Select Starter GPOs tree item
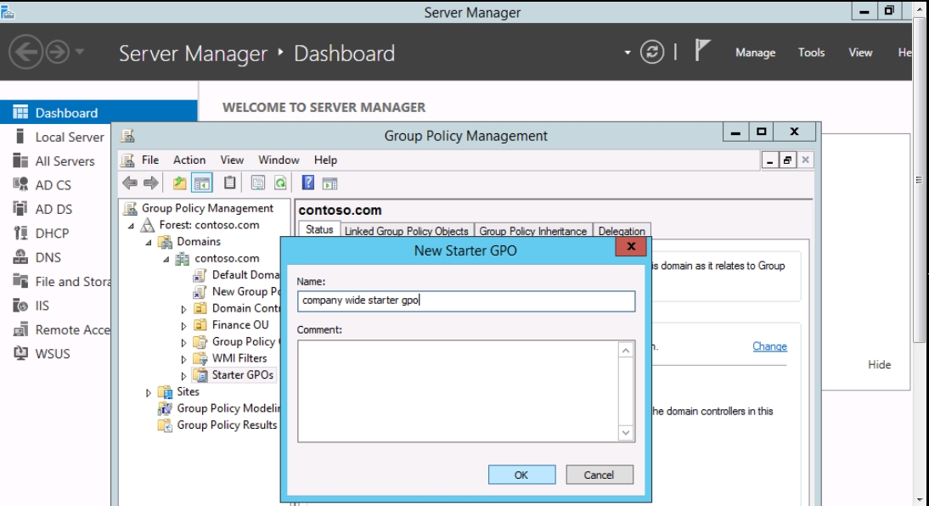Image resolution: width=929 pixels, height=506 pixels. tap(243, 375)
